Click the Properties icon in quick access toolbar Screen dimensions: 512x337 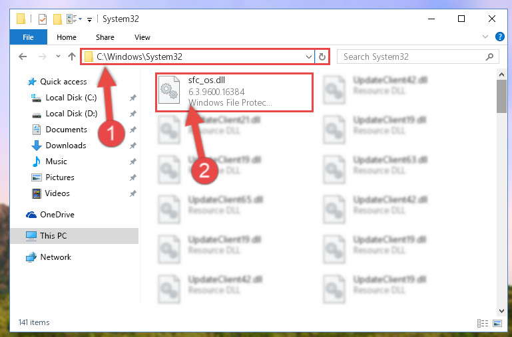point(43,19)
